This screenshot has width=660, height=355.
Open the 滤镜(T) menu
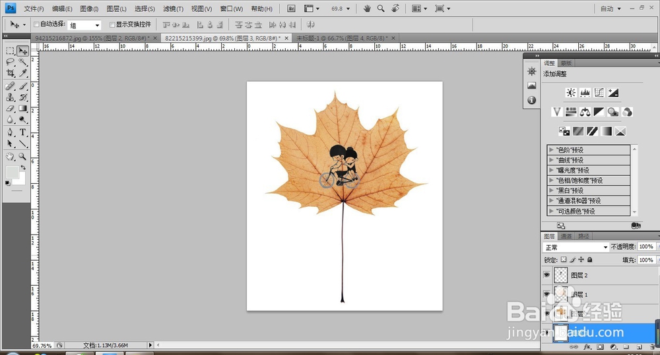173,9
